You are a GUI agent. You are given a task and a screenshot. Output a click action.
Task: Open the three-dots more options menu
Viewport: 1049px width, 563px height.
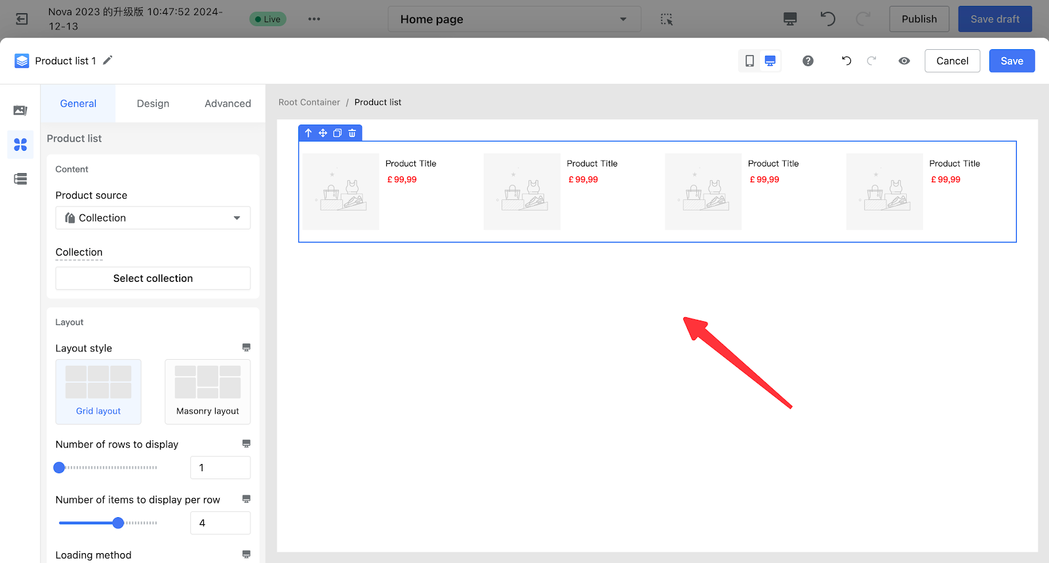(x=314, y=19)
